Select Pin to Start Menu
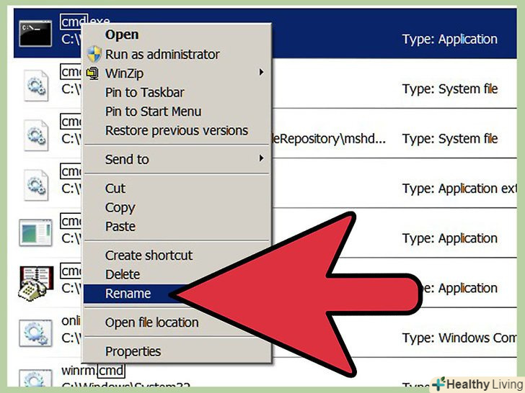Viewport: 525px width, 393px height. [x=177, y=112]
